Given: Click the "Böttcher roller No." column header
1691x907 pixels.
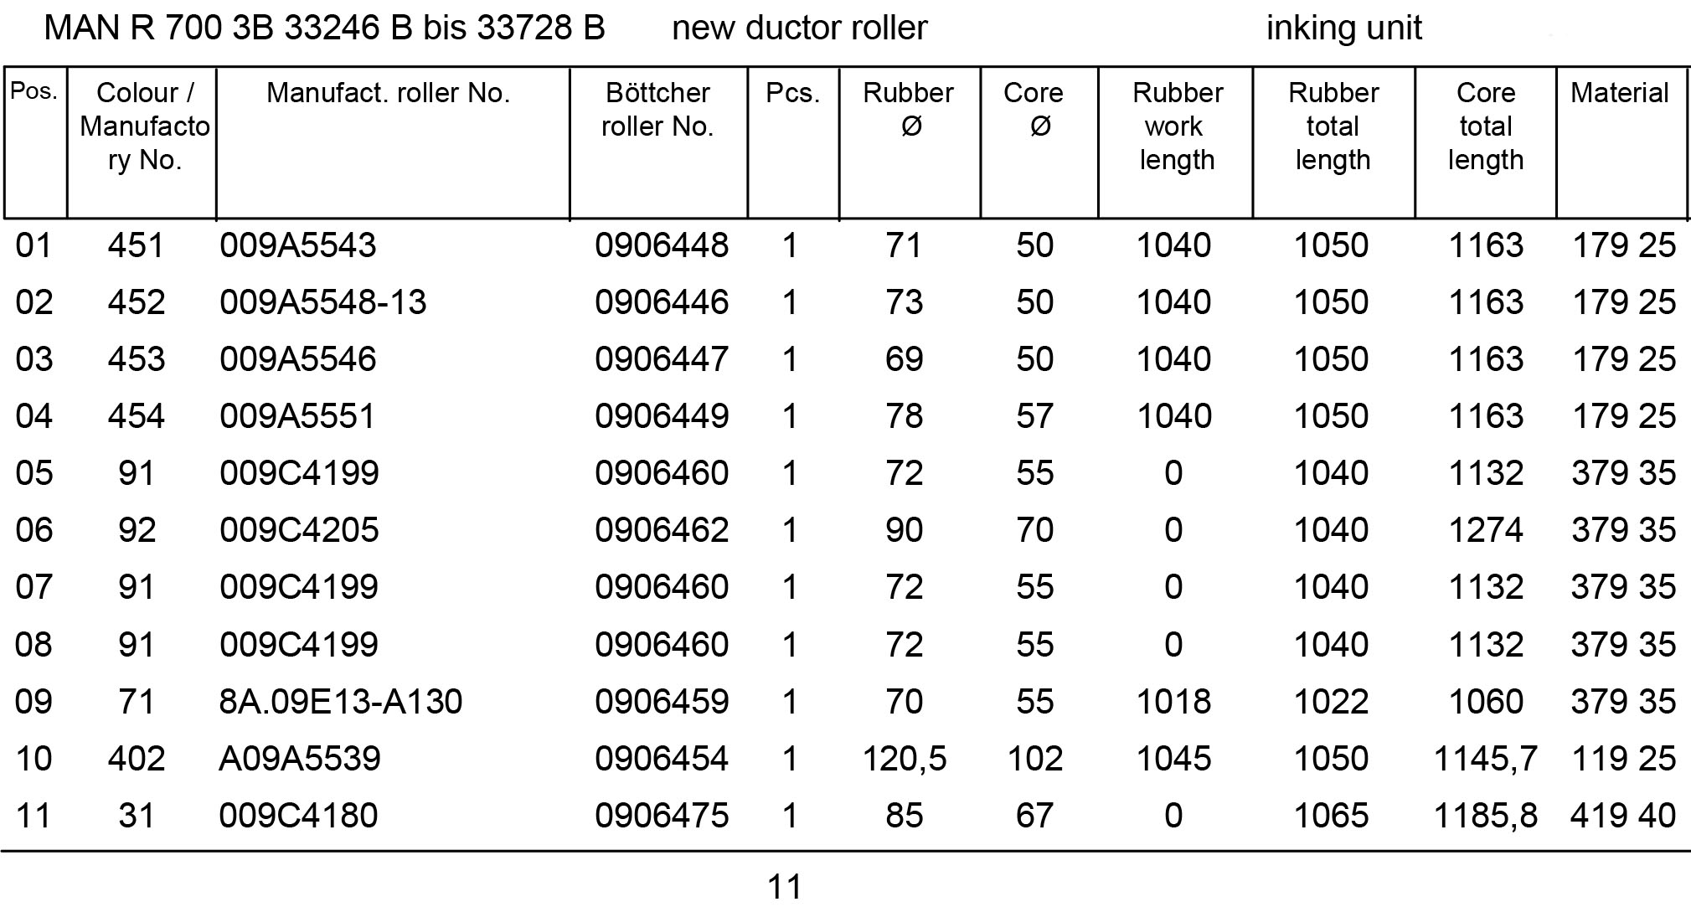Looking at the screenshot, I should coord(657,110).
